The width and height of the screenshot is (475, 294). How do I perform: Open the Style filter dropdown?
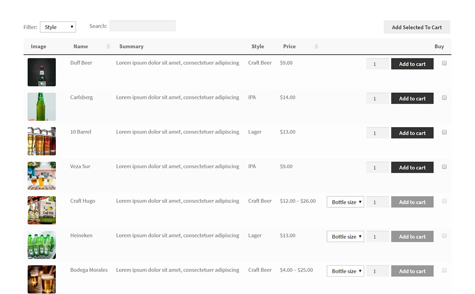[x=58, y=27]
